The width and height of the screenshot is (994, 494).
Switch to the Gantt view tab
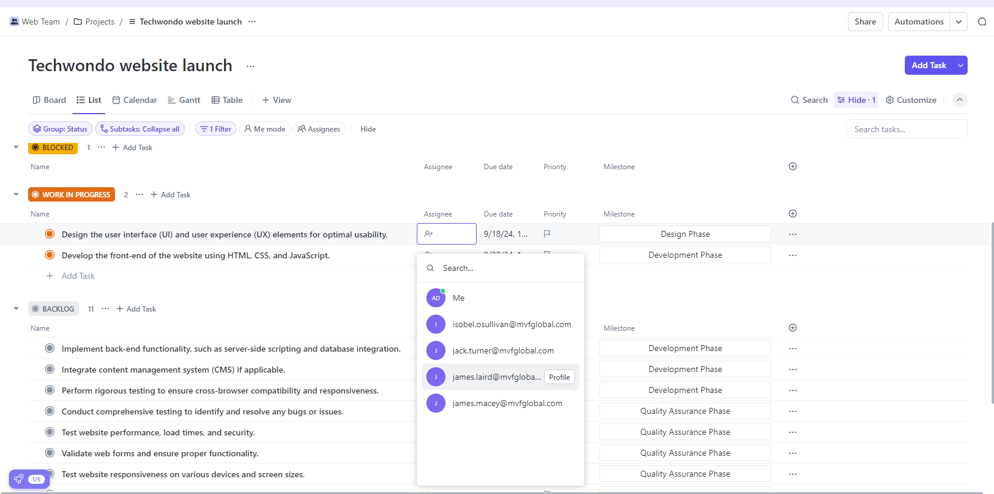pyautogui.click(x=184, y=100)
